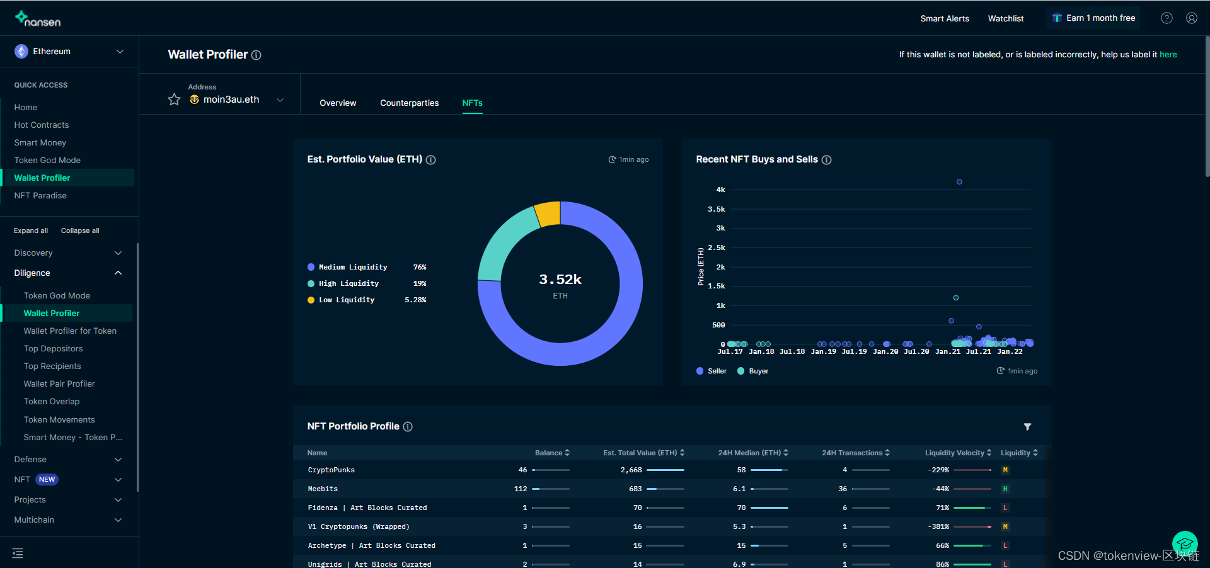Open the user account profile icon
Viewport: 1210px width, 568px height.
1191,18
